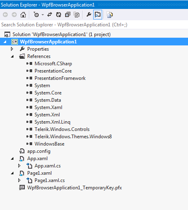Click the icon beside System.Xaml

click(x=29, y=107)
